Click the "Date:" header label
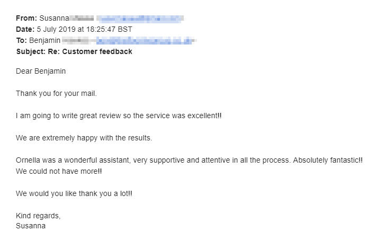Viewport: 375px width, 240px height. (x=25, y=29)
